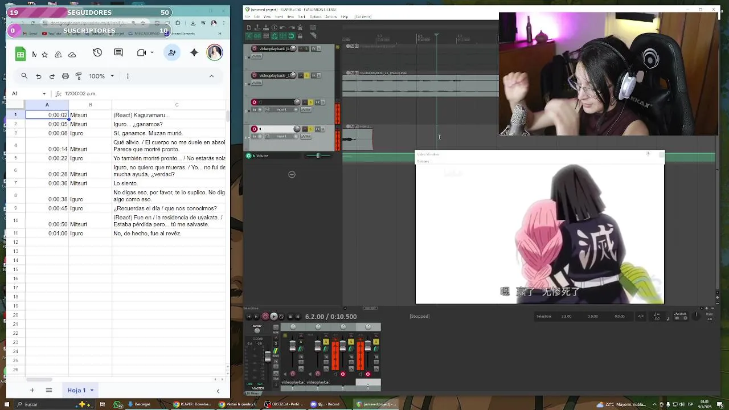The image size is (729, 410).
Task: Add new track plus icon in REAPER
Action: (x=292, y=174)
